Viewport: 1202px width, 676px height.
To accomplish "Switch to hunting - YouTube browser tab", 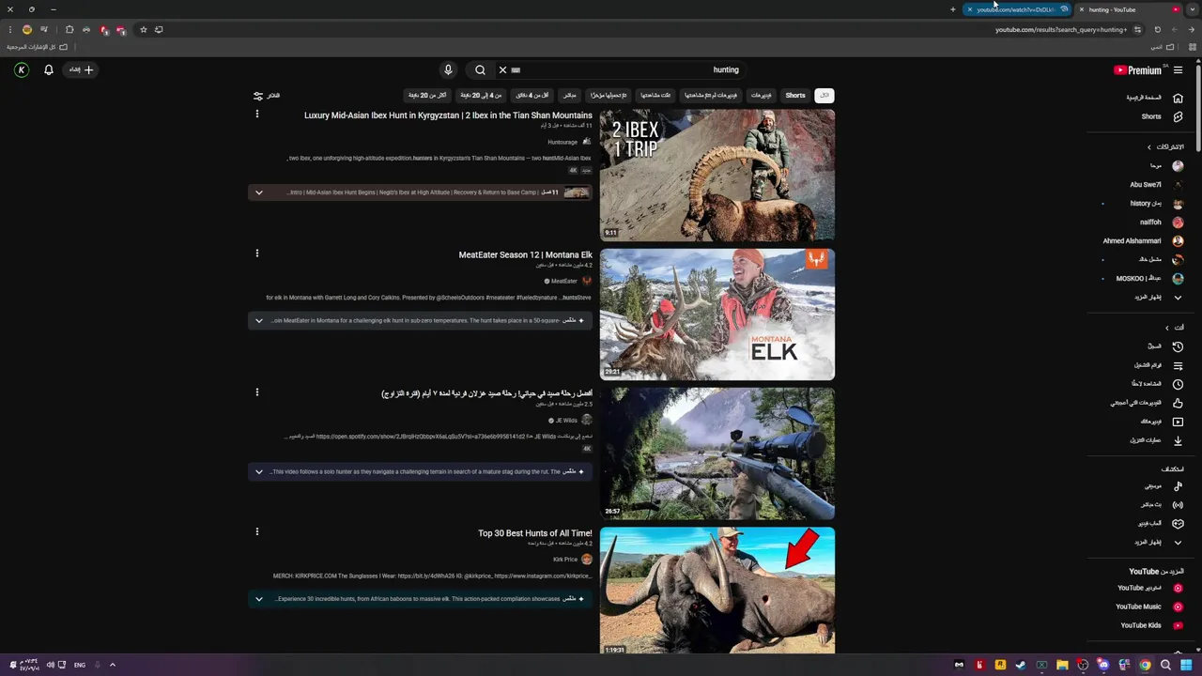I will (x=1131, y=9).
